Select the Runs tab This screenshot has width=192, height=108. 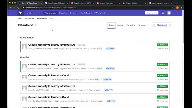[111, 25]
